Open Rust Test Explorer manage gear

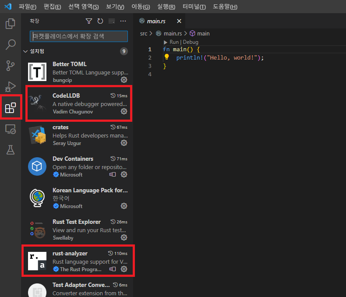(x=124, y=237)
